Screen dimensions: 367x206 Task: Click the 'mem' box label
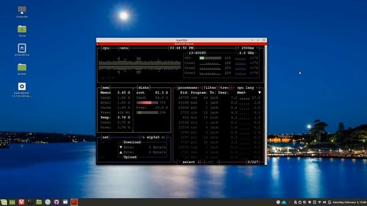click(x=106, y=88)
